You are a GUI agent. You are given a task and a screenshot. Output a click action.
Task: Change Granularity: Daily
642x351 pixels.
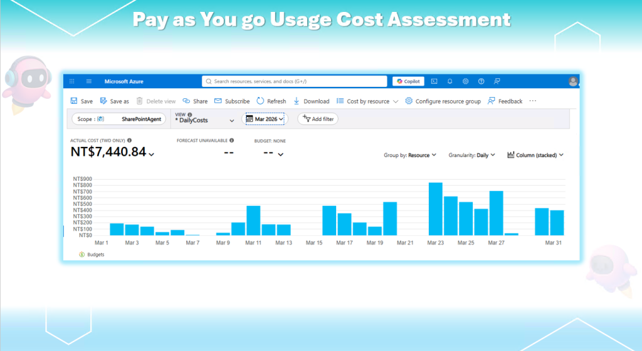[471, 155]
